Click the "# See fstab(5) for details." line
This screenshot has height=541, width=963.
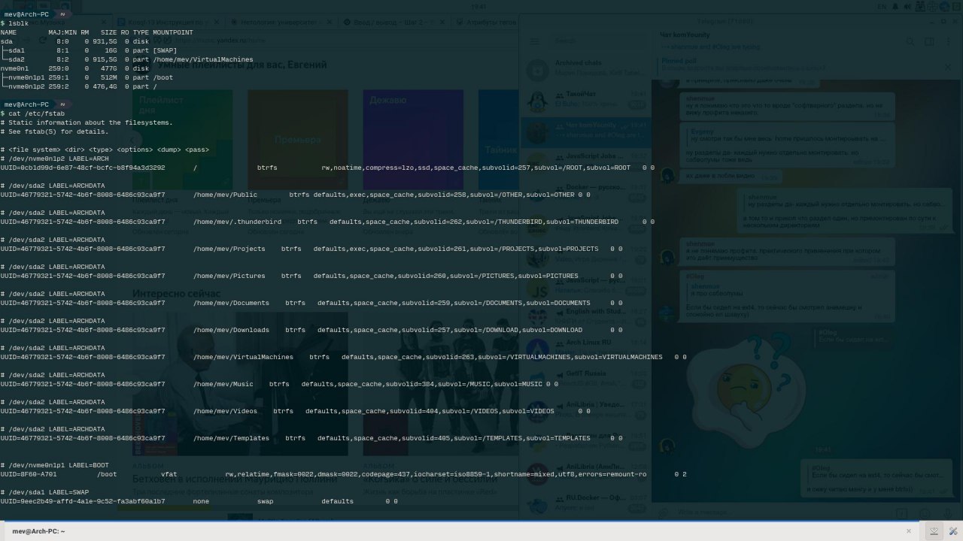54,131
